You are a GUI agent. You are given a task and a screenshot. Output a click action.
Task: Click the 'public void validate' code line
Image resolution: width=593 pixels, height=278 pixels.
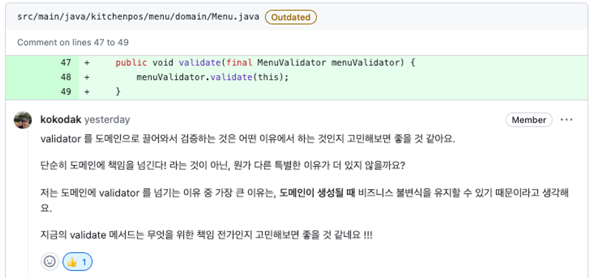point(265,63)
